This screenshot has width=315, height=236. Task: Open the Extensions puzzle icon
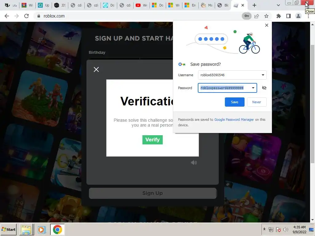pos(279,16)
